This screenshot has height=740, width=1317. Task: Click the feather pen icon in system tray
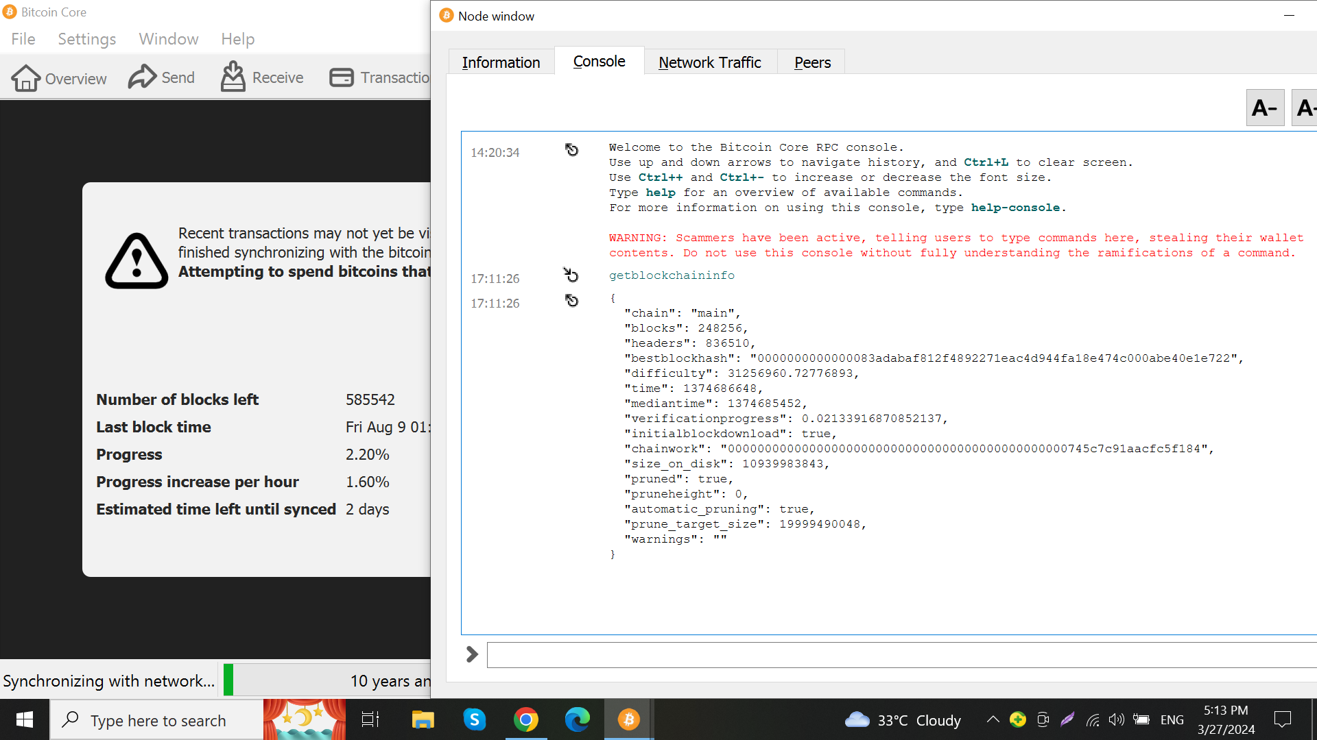(1067, 719)
